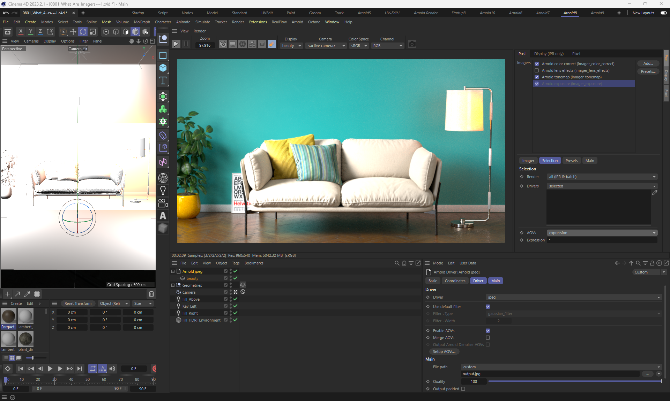Delete using the trash can icon
Screen dimensions: 670x401
coord(151,294)
